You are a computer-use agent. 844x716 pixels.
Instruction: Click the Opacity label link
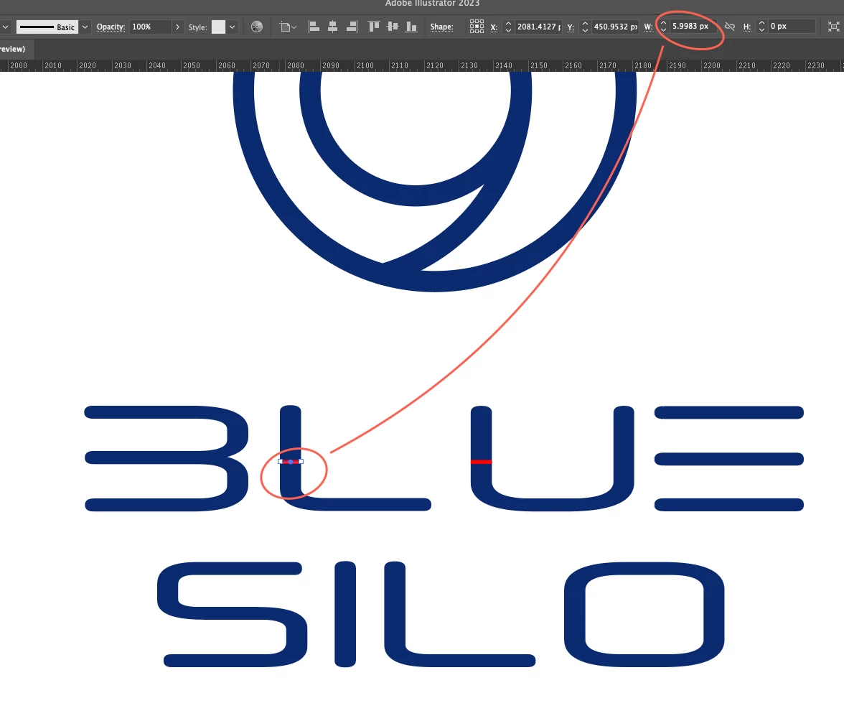(111, 27)
